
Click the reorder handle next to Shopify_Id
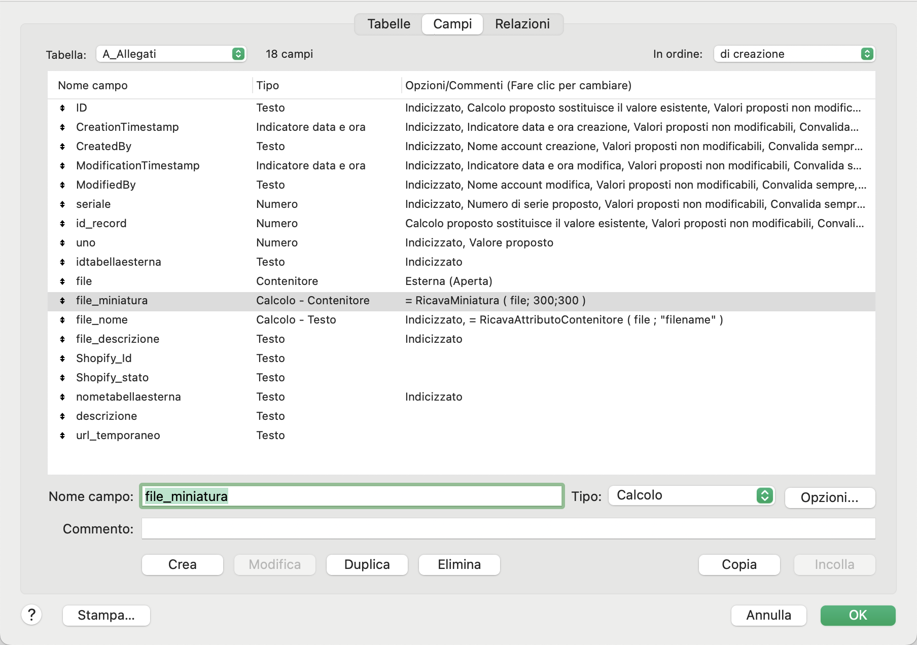pos(62,358)
